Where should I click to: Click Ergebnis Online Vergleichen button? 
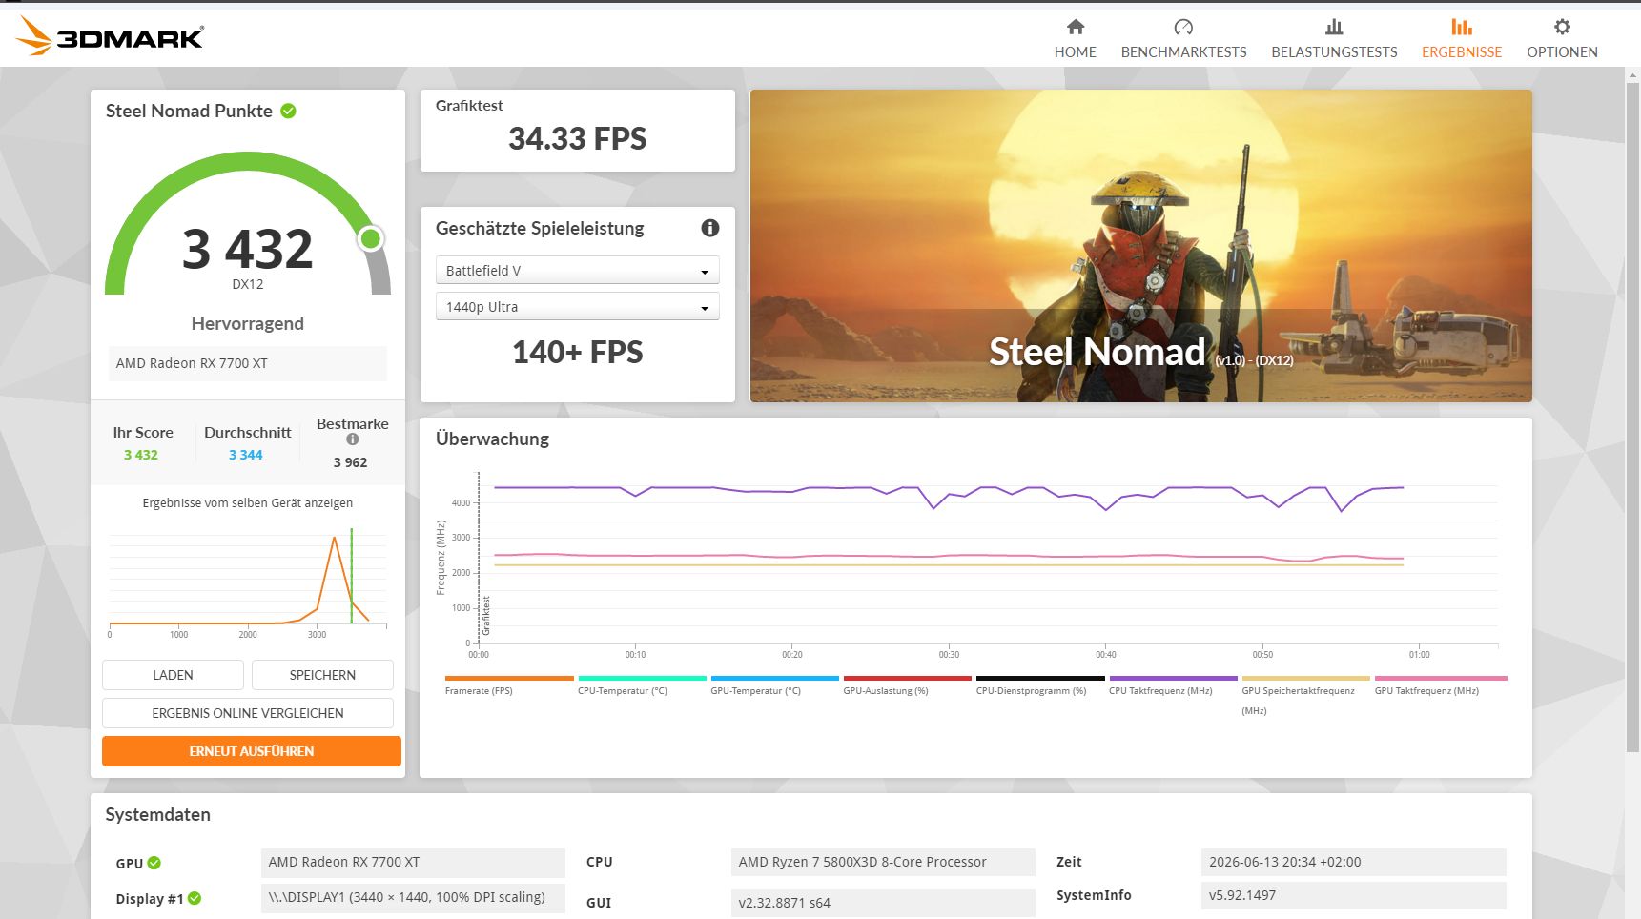point(248,713)
